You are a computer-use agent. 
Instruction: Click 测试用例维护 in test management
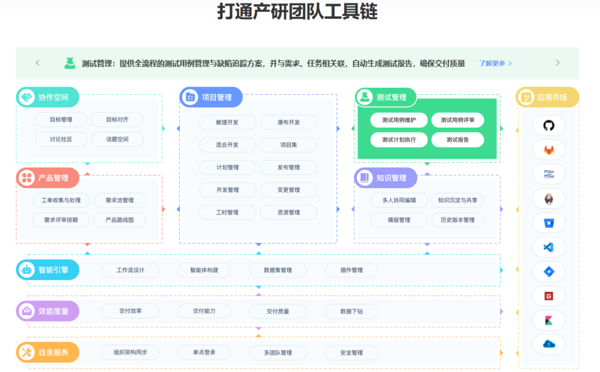click(x=398, y=120)
